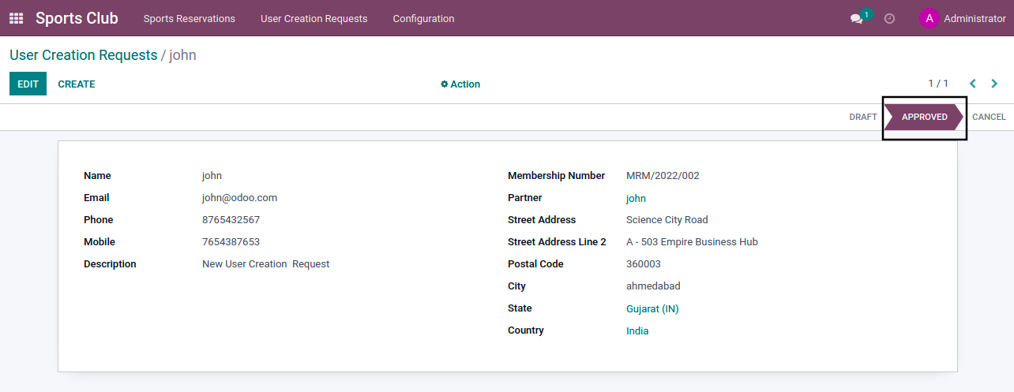Open the User Creation Requests menu
The height and width of the screenshot is (392, 1014).
click(x=314, y=18)
